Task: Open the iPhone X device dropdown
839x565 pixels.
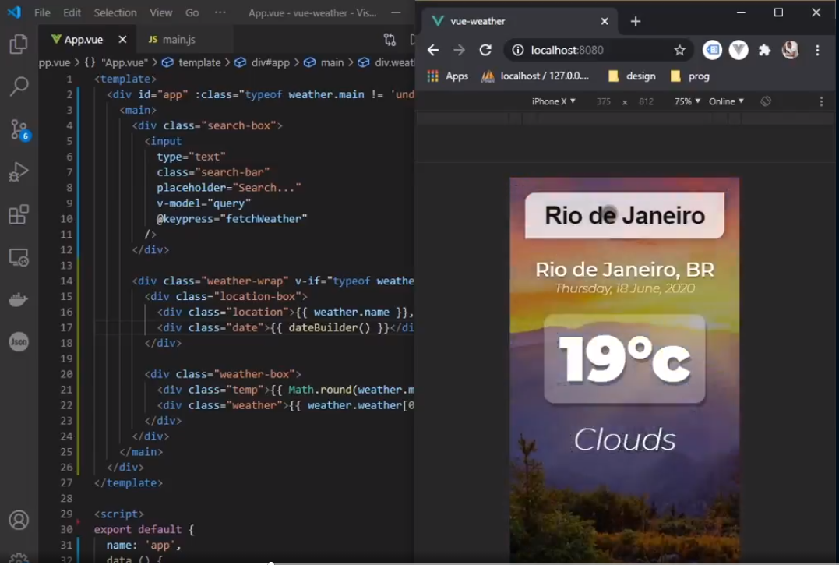Action: [553, 101]
